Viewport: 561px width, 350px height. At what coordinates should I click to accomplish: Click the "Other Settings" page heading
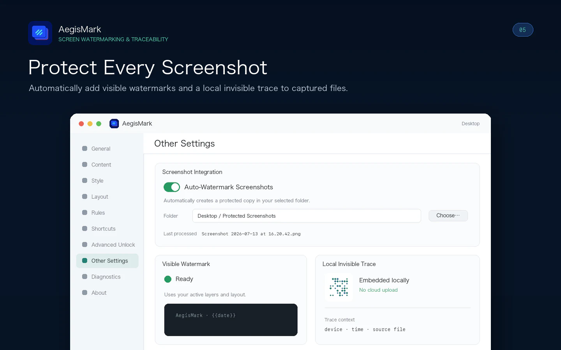[x=185, y=143]
